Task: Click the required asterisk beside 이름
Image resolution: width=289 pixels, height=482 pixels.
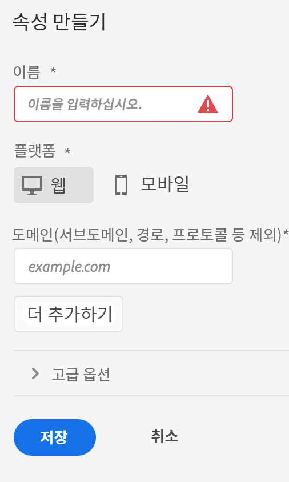Action: [53, 70]
